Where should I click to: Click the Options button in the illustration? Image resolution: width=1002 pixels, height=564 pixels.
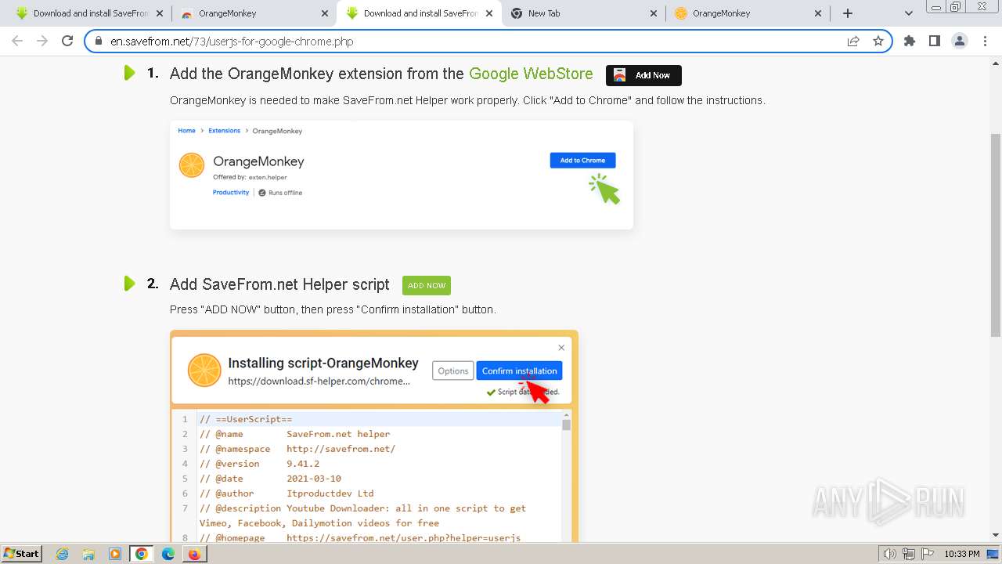pos(453,371)
